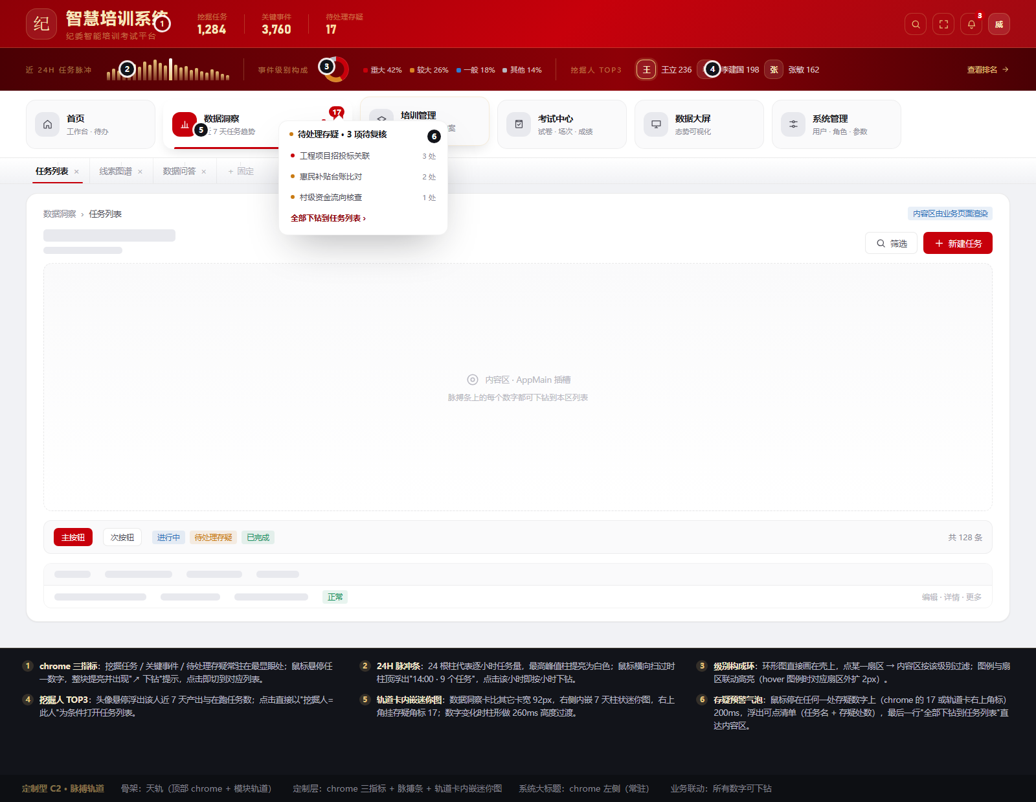The image size is (1036, 802).
Task: Open 惠民补贴台账比对 in the popover
Action: [363, 177]
